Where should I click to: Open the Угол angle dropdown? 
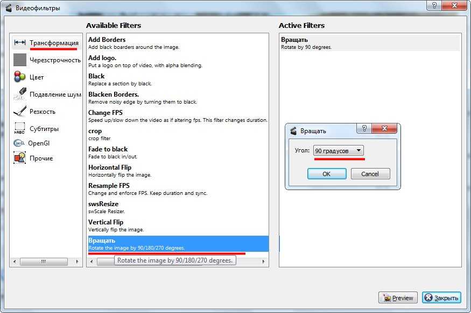click(x=338, y=150)
